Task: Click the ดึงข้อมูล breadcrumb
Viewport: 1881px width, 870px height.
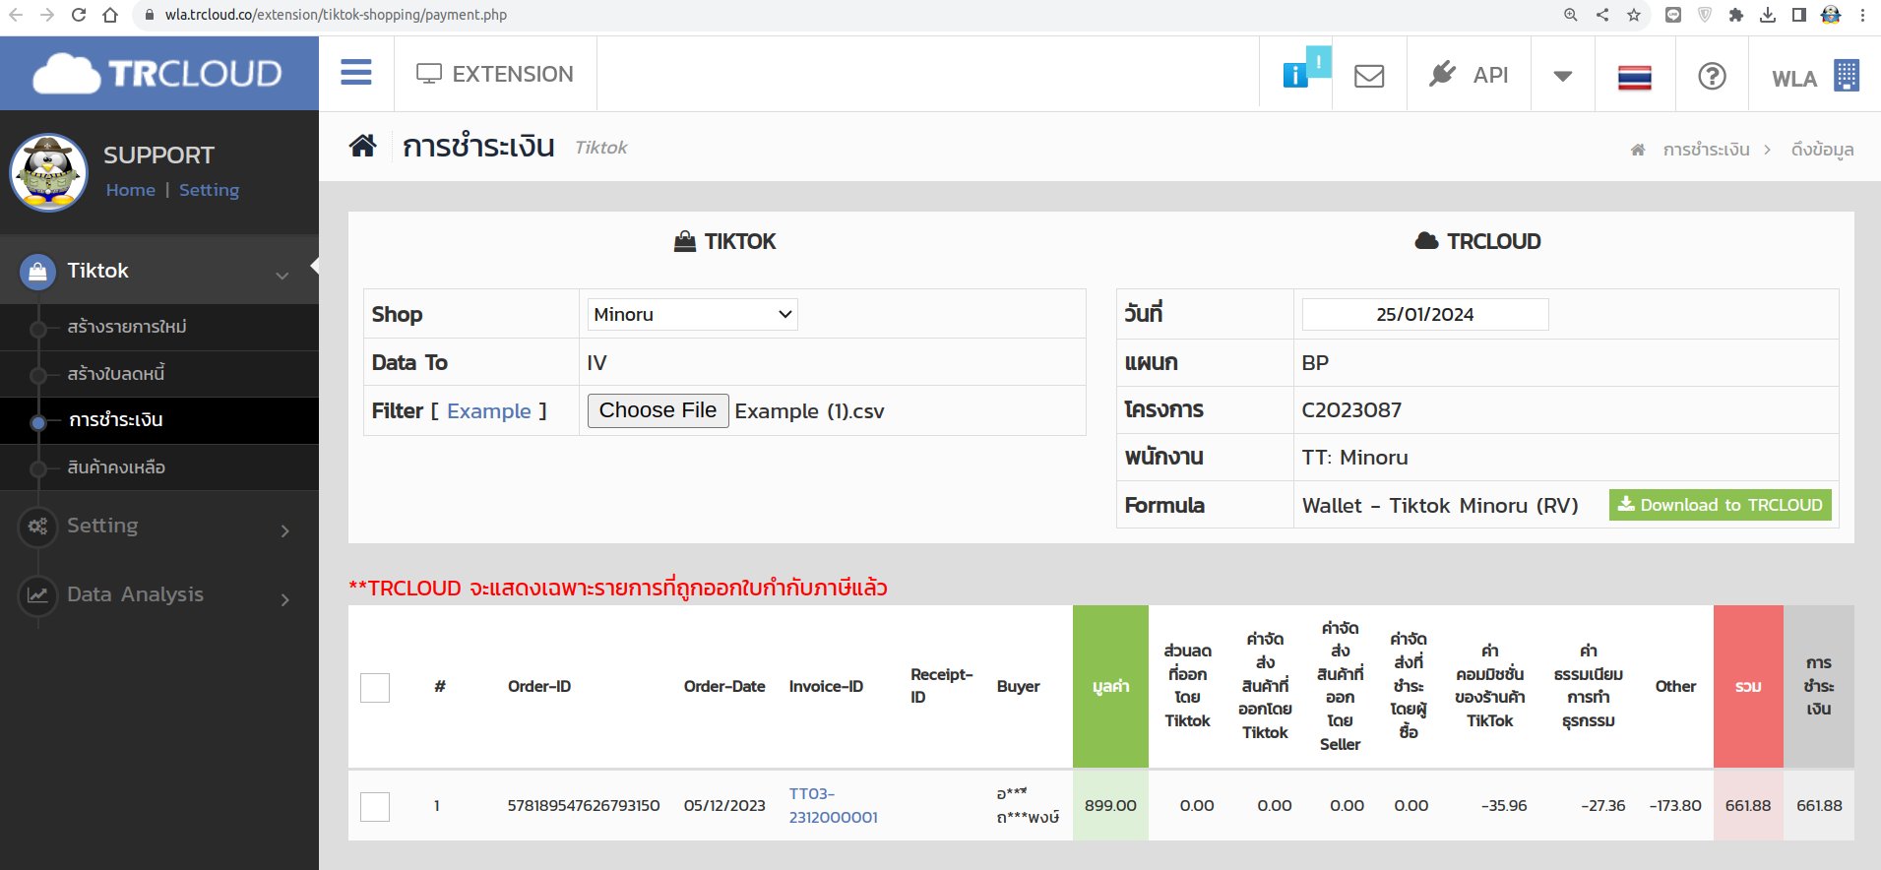Action: pyautogui.click(x=1822, y=150)
